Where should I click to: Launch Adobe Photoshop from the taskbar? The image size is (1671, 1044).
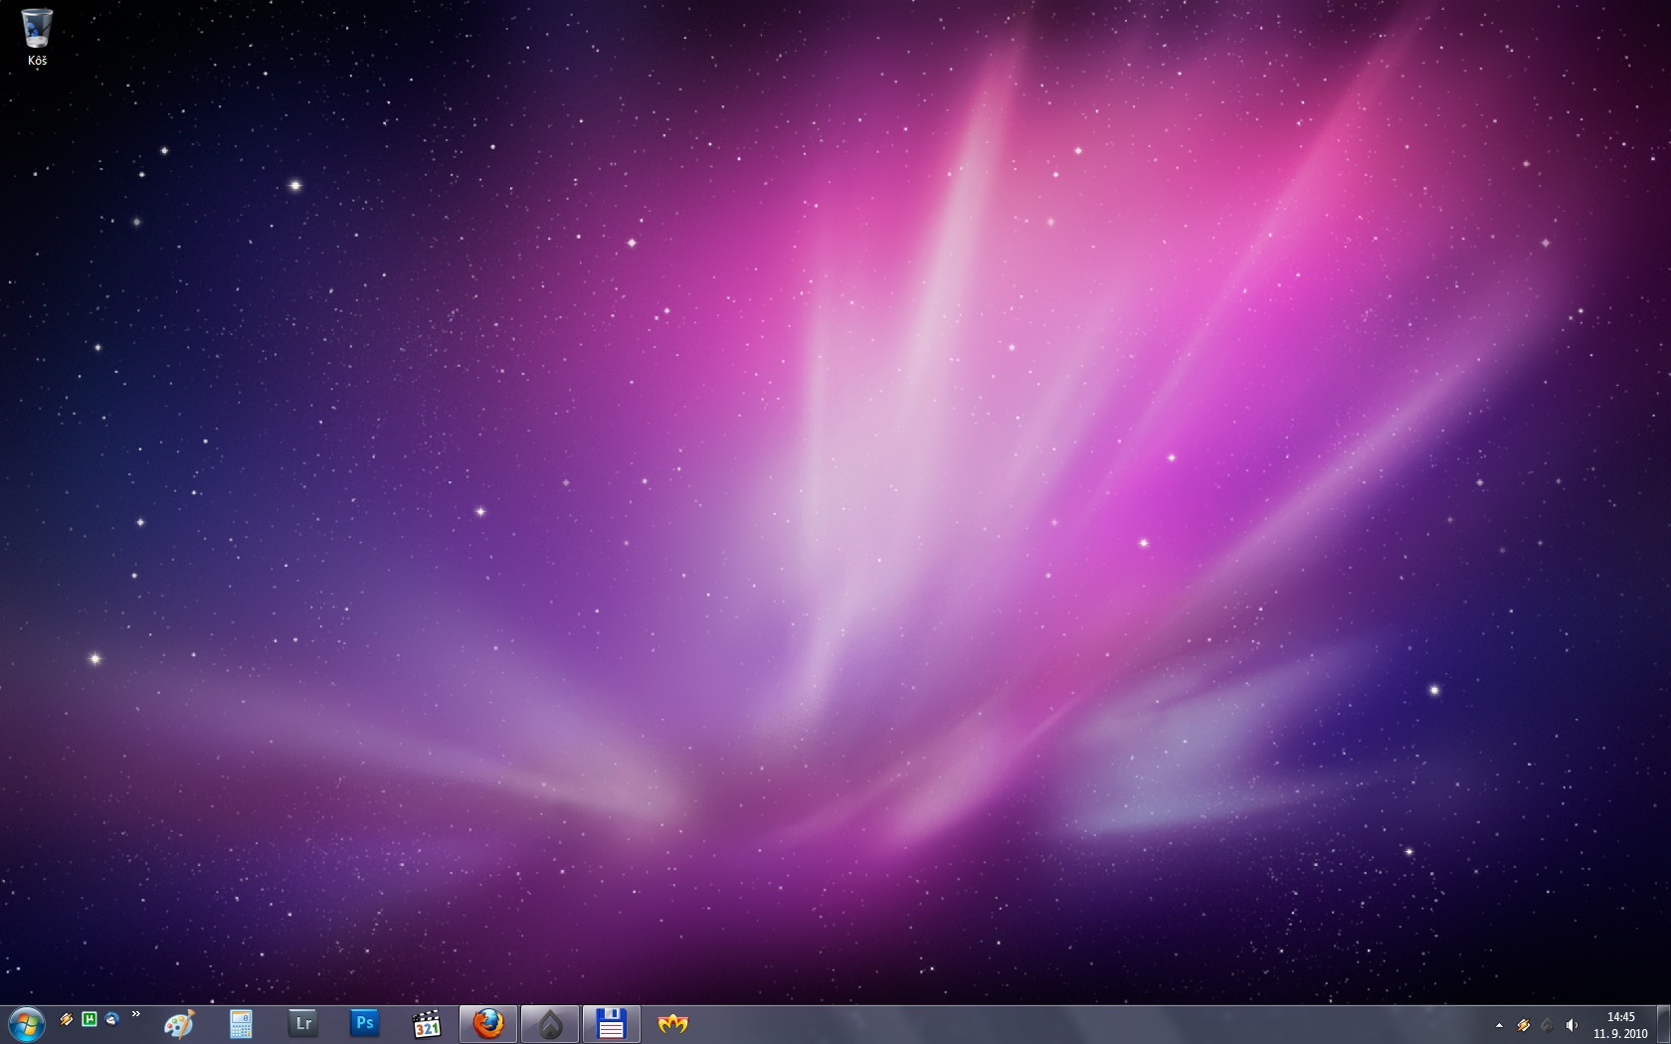tap(365, 1024)
